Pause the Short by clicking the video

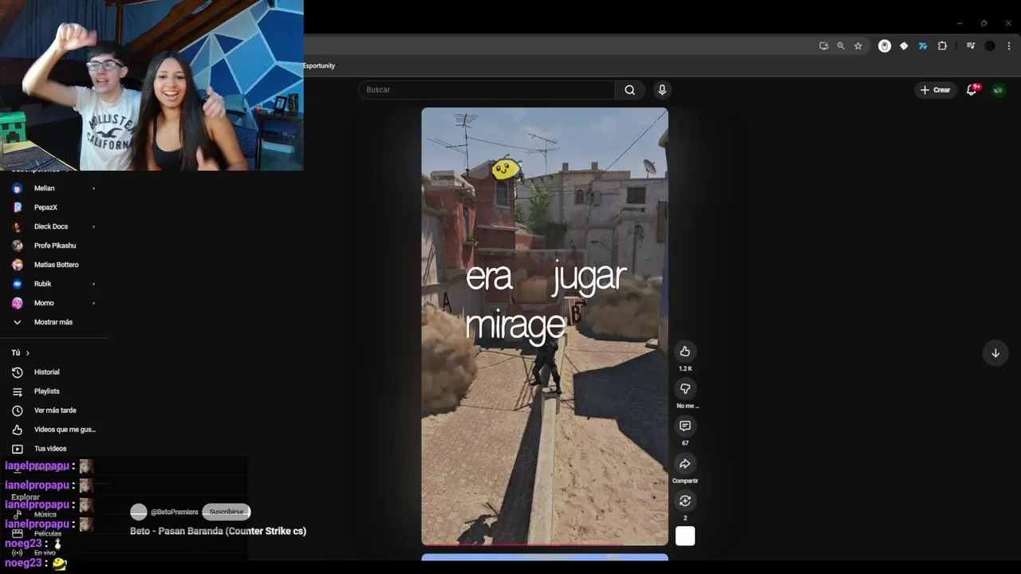pos(545,327)
